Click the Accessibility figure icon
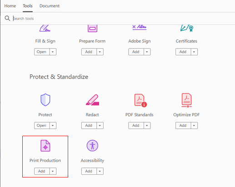 pos(92,146)
